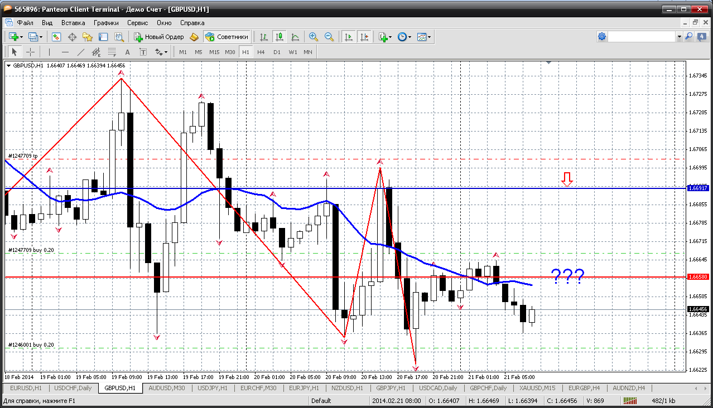Switch to the XAUUSD,M15 chart tab
This screenshot has height=408, width=713.
point(537,388)
